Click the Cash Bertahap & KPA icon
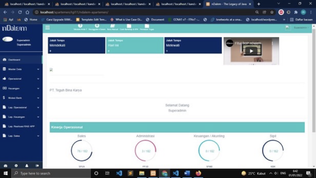Image resolution: width=316 pixels, height=178 pixels. tap(129, 27)
